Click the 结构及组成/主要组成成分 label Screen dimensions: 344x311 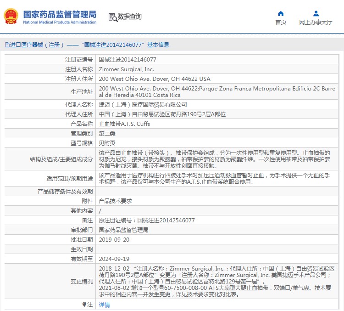[x=61, y=159]
